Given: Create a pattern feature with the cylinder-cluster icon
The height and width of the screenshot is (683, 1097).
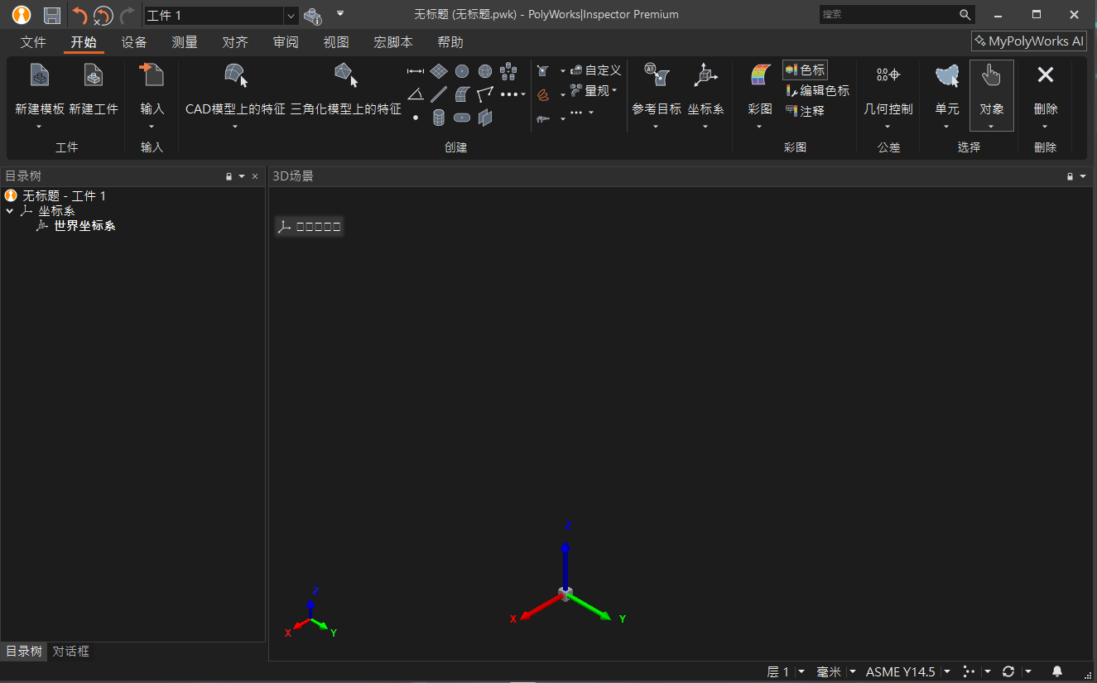Looking at the screenshot, I should click(508, 71).
